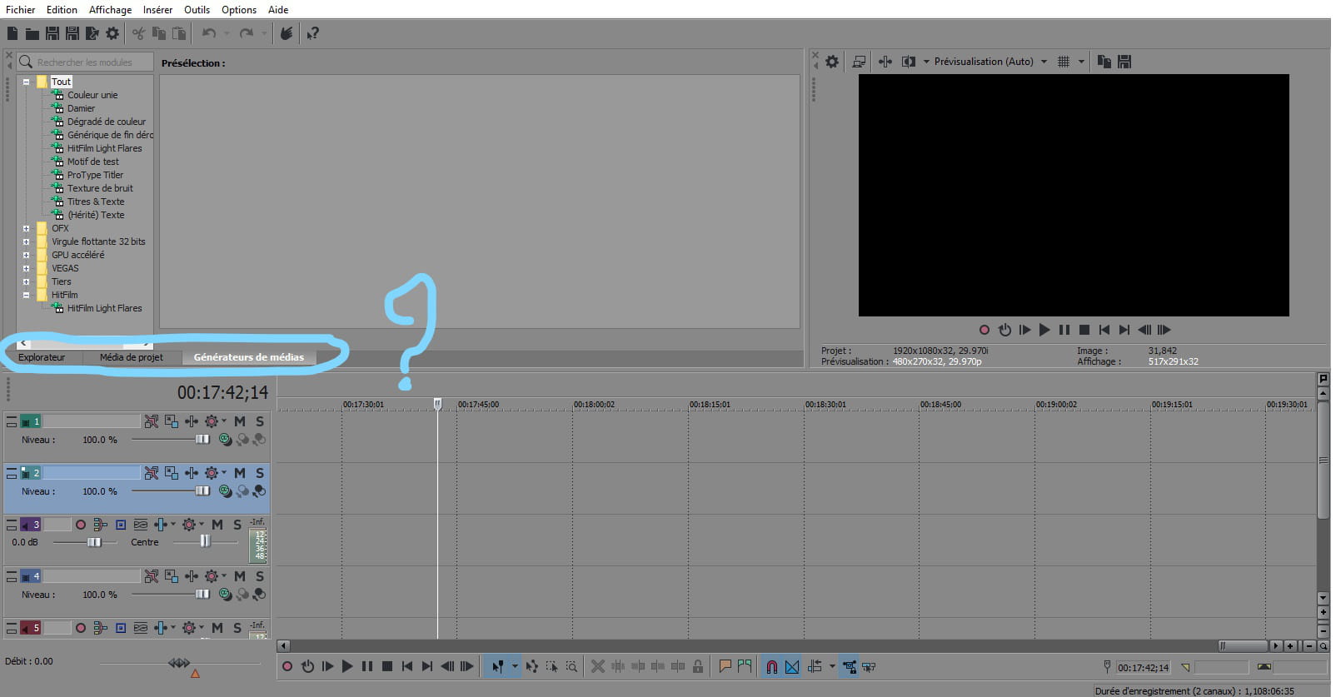Save preview snapshot to file
This screenshot has width=1336, height=697.
pos(1124,62)
